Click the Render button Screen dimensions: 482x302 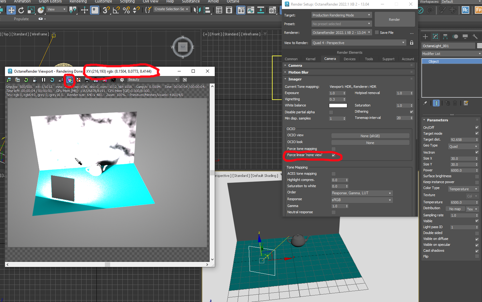[x=395, y=20]
